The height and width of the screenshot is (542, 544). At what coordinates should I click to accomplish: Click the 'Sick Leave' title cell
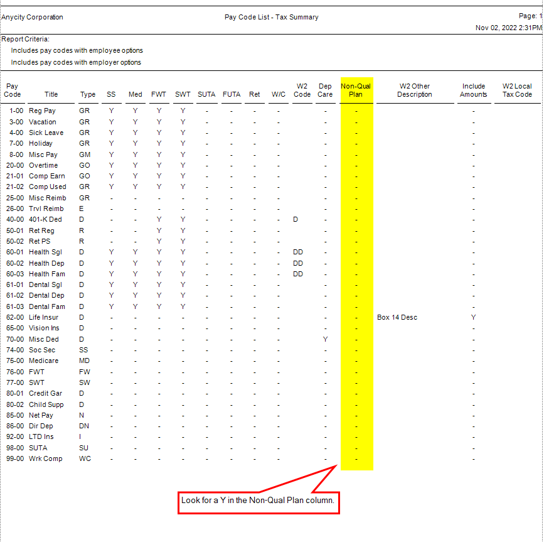pos(46,133)
